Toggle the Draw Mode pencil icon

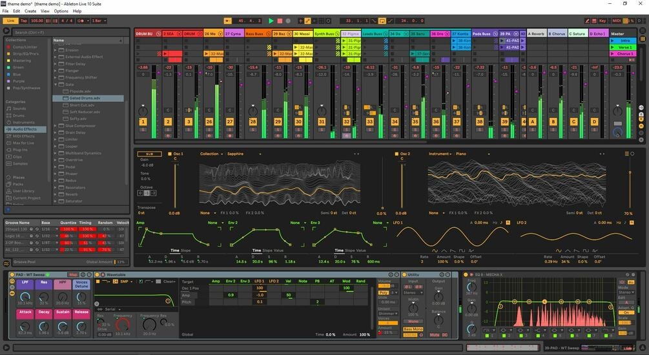pyautogui.click(x=587, y=21)
